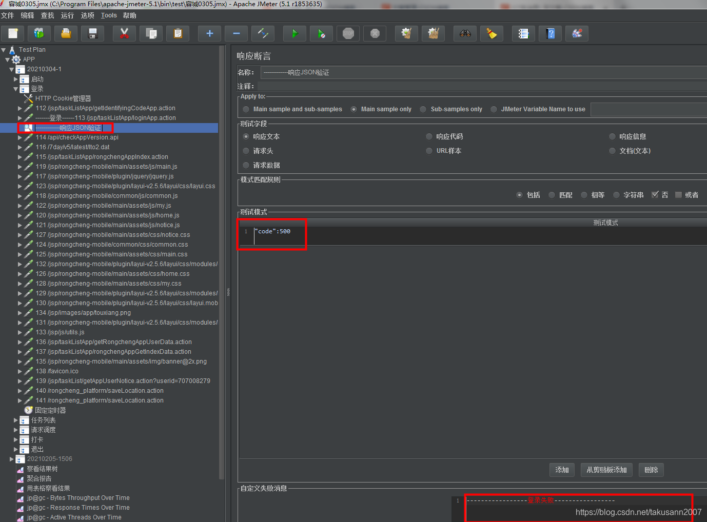
Task: Open the 编辑 menu
Action: click(x=27, y=15)
